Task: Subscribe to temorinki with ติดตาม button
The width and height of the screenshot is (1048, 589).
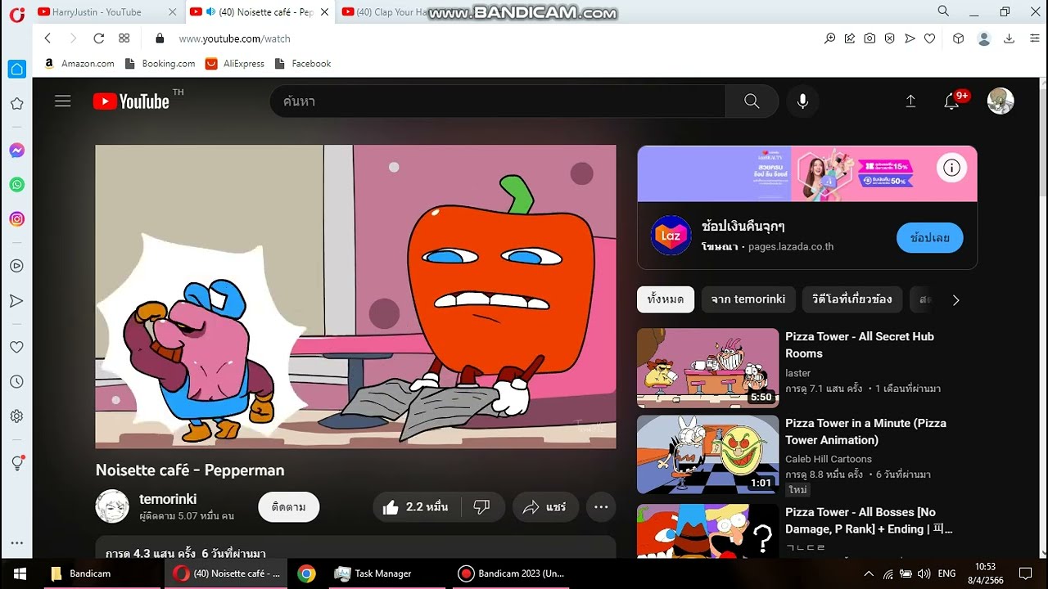Action: tap(289, 507)
